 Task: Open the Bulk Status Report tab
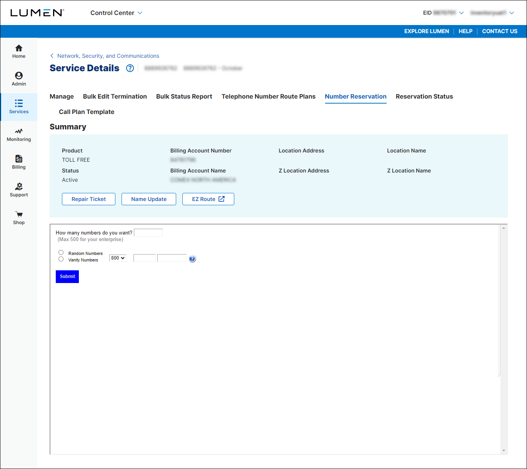pyautogui.click(x=184, y=96)
